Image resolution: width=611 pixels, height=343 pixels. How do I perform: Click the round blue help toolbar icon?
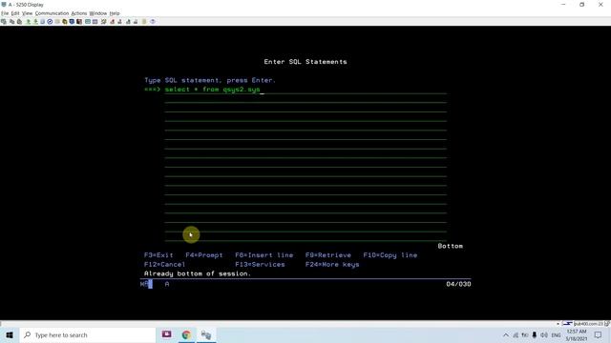tap(153, 21)
